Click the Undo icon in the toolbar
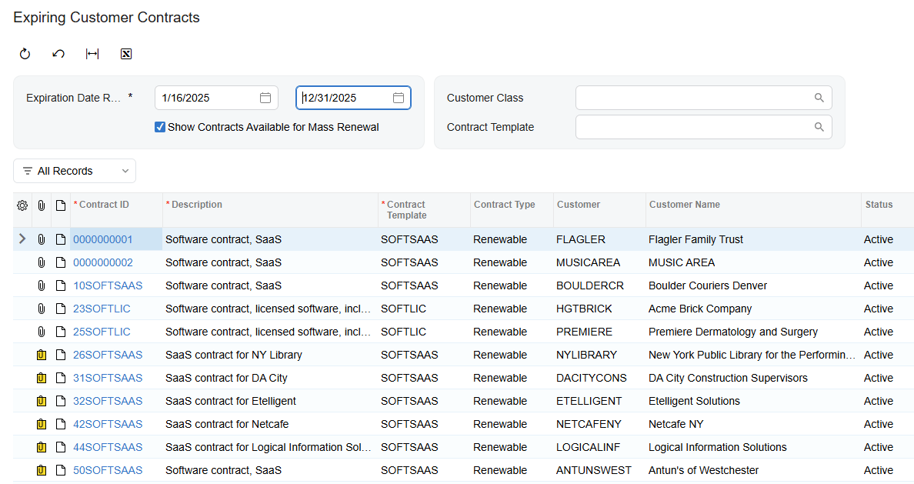This screenshot has width=914, height=484. [x=58, y=54]
